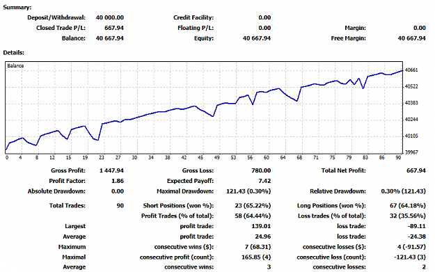Click the Free Margin value
Screen dimensions: 435x272
click(411, 38)
